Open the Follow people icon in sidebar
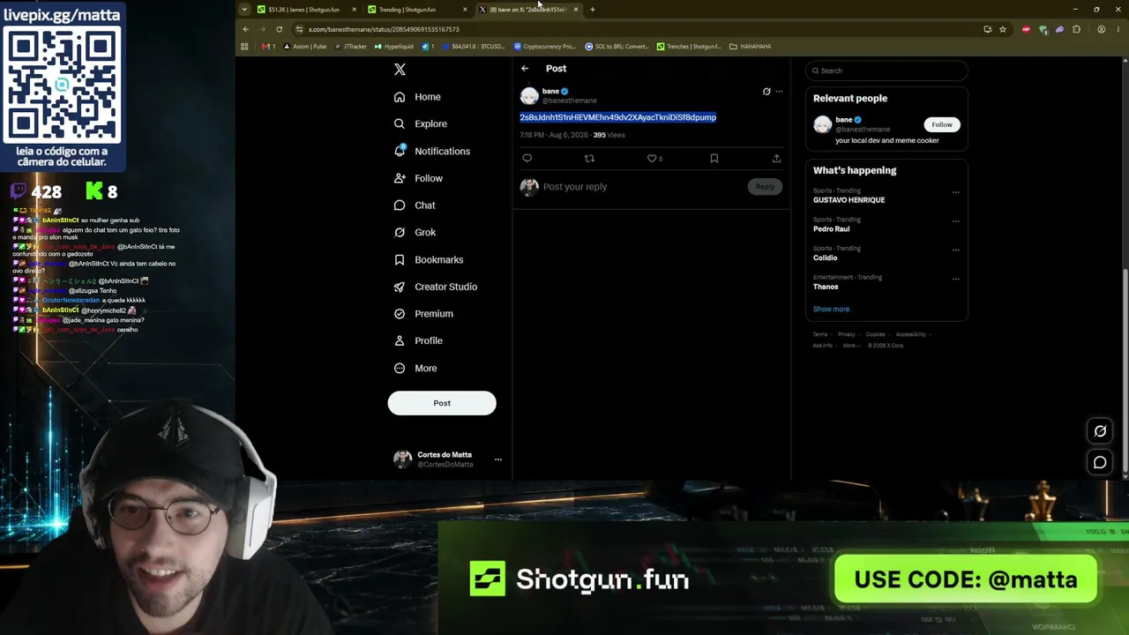Viewport: 1129px width, 635px height. click(400, 178)
